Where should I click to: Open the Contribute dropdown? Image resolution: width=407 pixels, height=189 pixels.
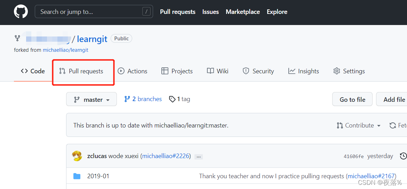pos(358,125)
